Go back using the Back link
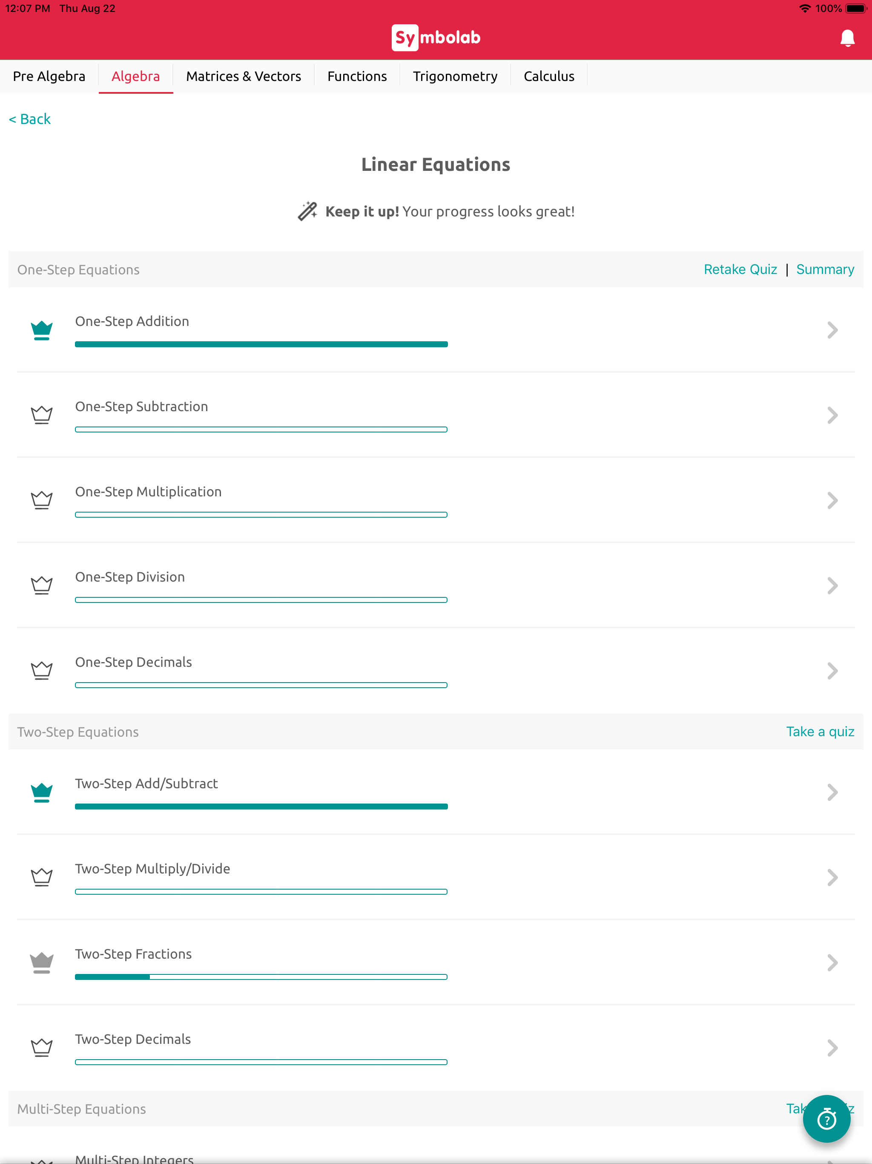 [x=30, y=119]
